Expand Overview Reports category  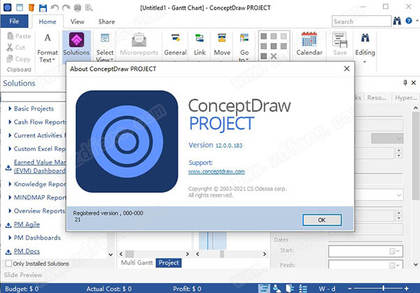(x=10, y=210)
